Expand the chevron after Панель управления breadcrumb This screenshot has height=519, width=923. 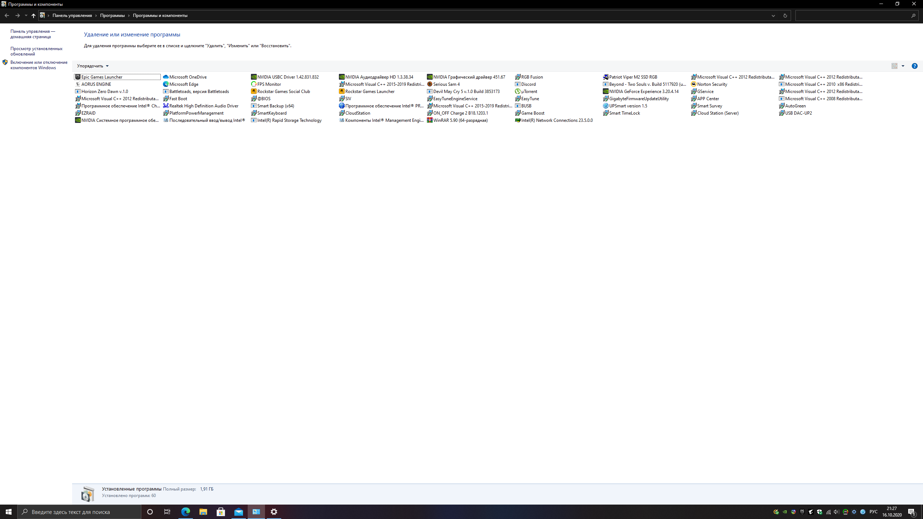click(96, 15)
